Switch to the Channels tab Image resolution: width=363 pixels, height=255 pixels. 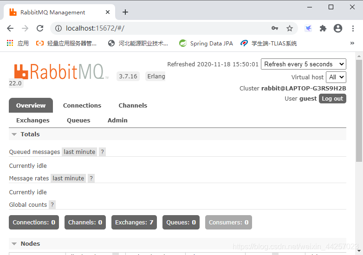click(133, 105)
